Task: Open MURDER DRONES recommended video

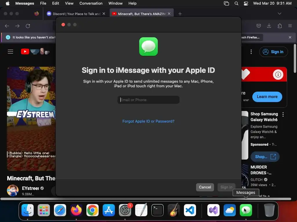Action: tap(261, 170)
